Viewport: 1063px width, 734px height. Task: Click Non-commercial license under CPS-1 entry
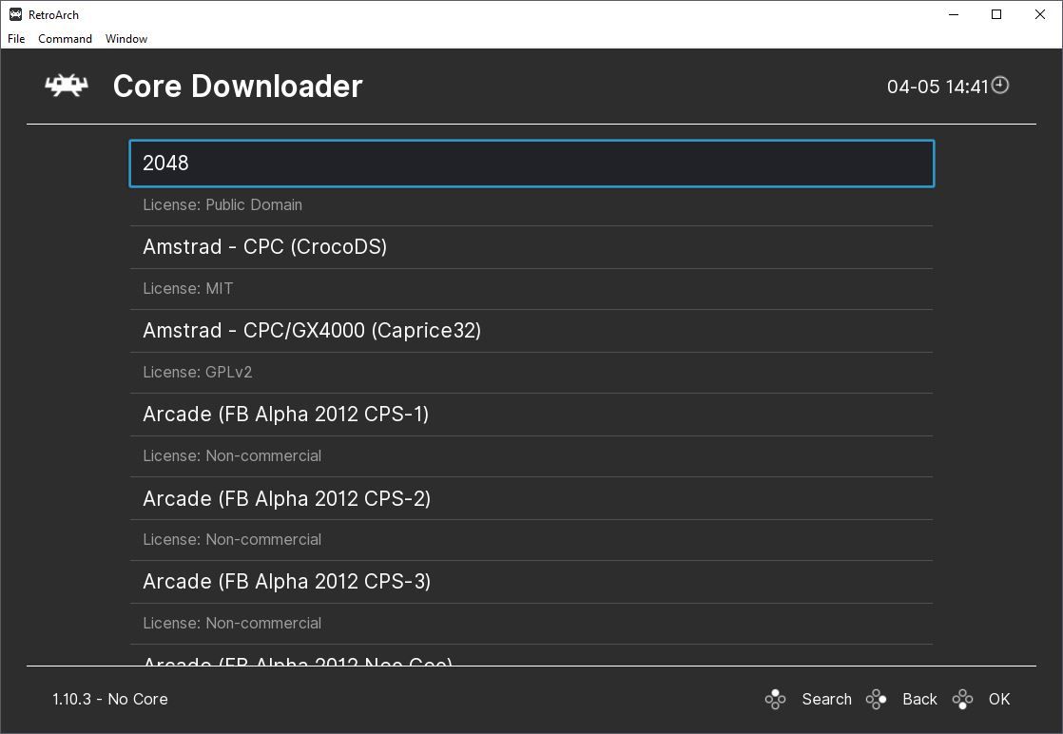click(x=232, y=455)
